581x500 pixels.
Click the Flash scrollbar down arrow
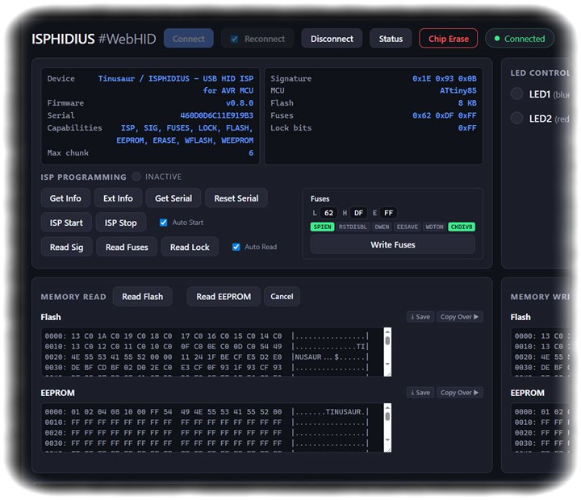click(x=387, y=364)
